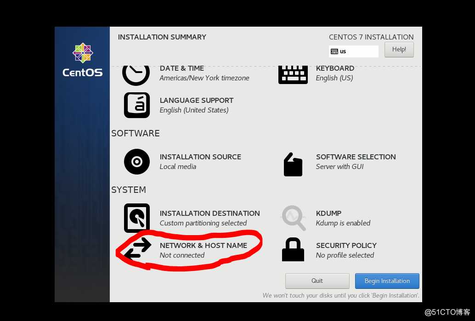Open Language Support icon

(x=137, y=105)
